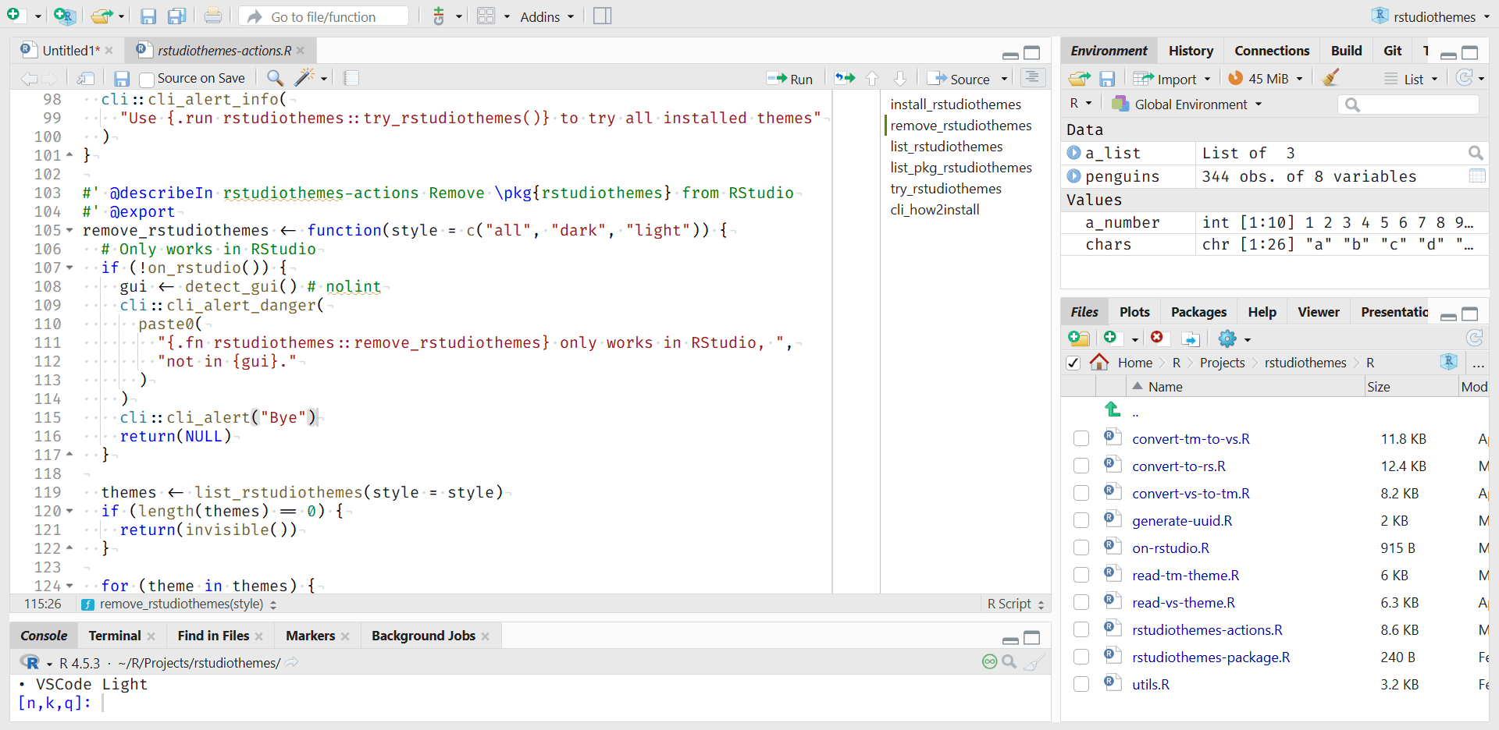Click the broom icon to clear console

1034,662
